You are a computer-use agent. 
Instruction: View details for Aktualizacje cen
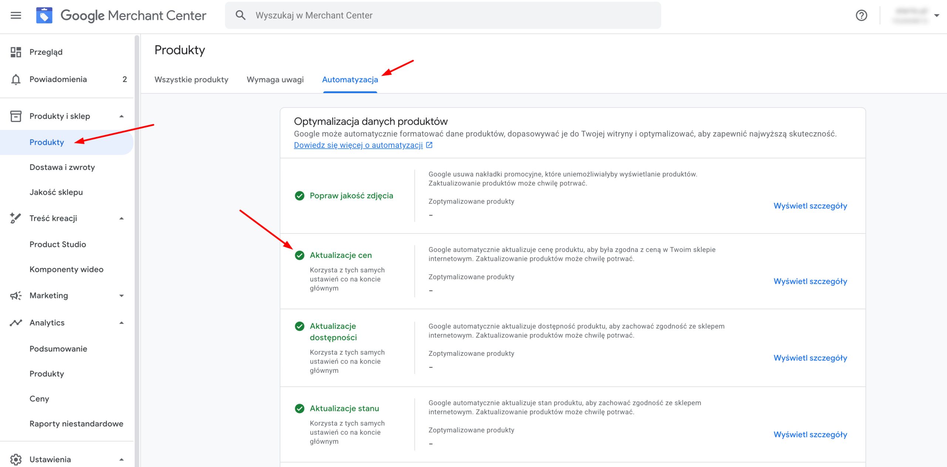[x=810, y=282]
